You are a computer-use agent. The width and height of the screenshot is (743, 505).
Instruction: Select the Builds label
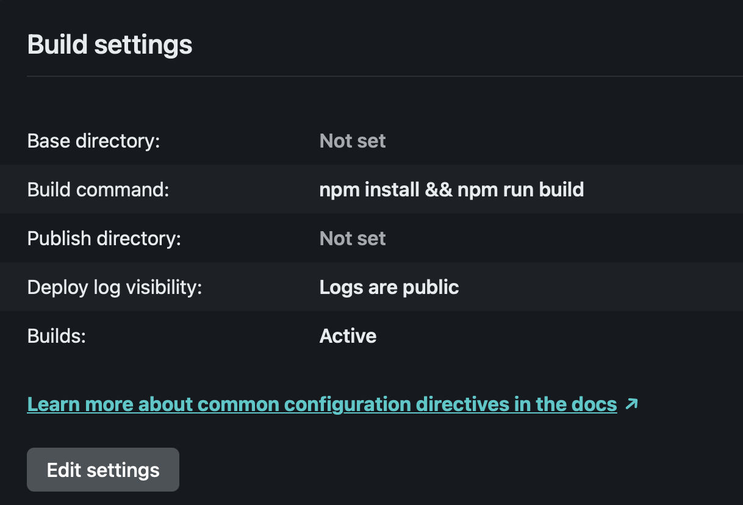(x=57, y=336)
